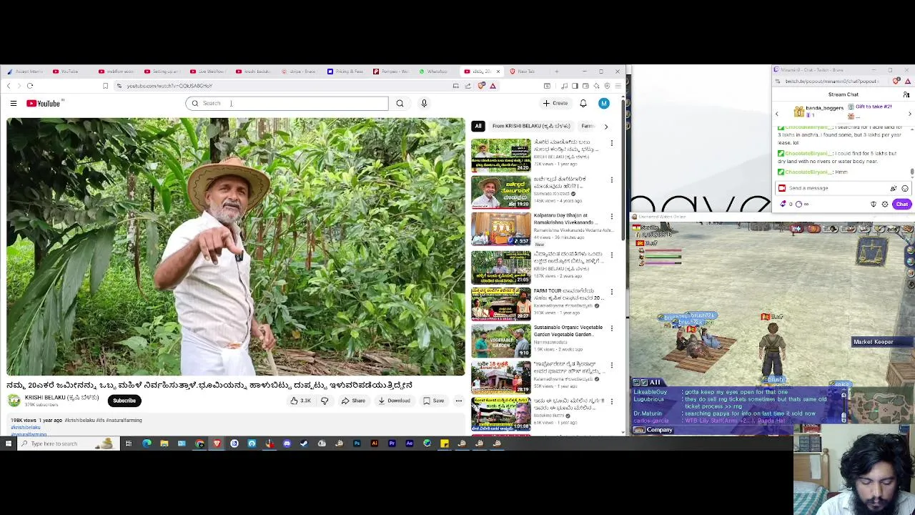Open the KRISHI BELAKU channel avatar
This screenshot has width=915, height=515.
14,401
